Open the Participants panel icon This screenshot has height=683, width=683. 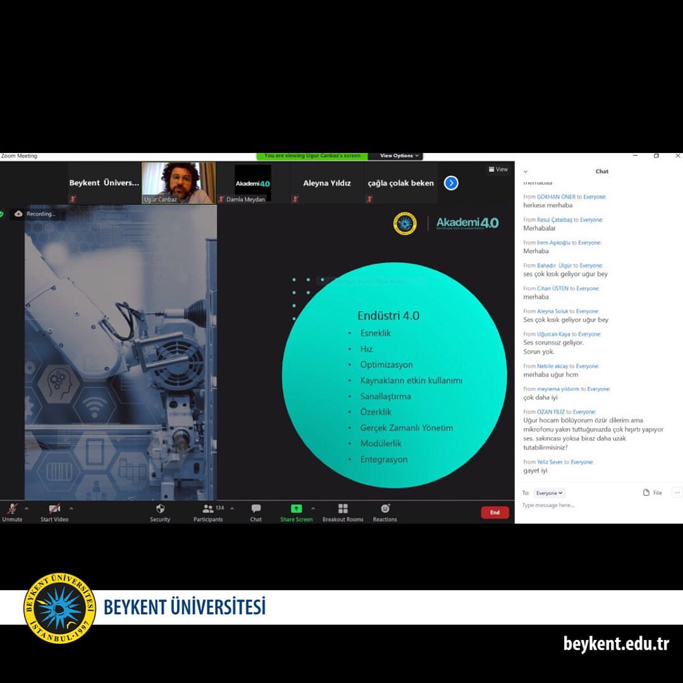[x=208, y=508]
